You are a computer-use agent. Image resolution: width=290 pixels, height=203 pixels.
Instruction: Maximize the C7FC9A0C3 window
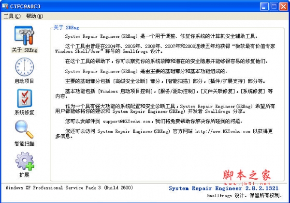coord(274,7)
